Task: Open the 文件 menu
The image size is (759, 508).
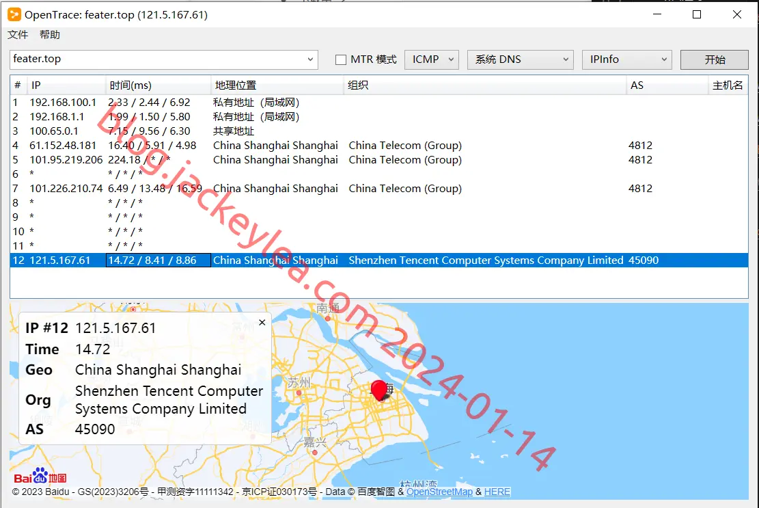Action: 18,35
